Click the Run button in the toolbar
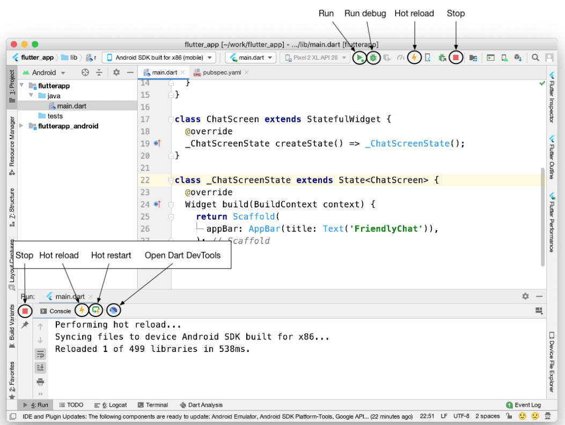This screenshot has width=565, height=425. click(359, 57)
